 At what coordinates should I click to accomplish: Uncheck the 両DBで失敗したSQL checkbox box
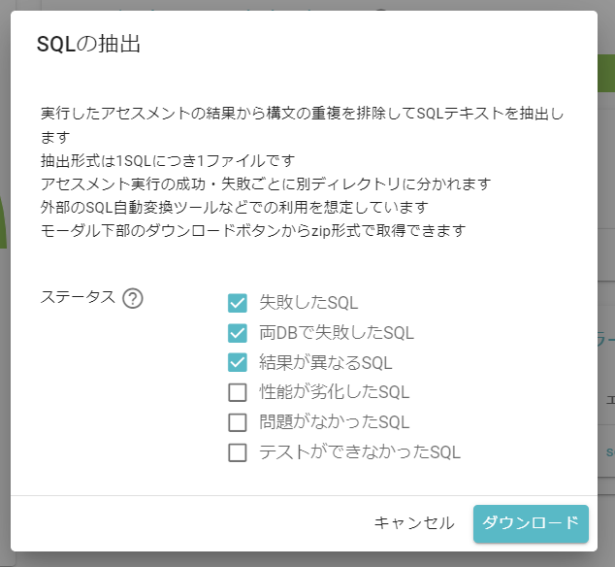[238, 333]
